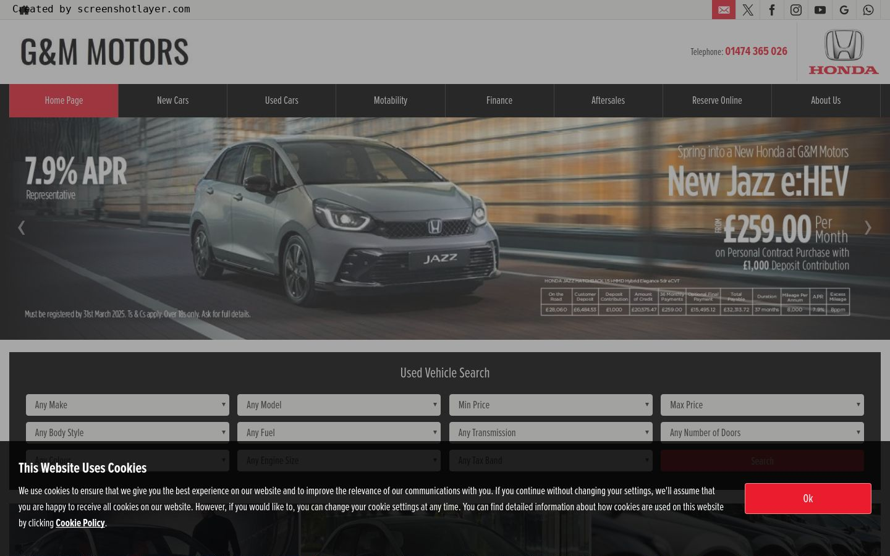
Task: Expand the Min Price dropdown
Action: tap(551, 405)
